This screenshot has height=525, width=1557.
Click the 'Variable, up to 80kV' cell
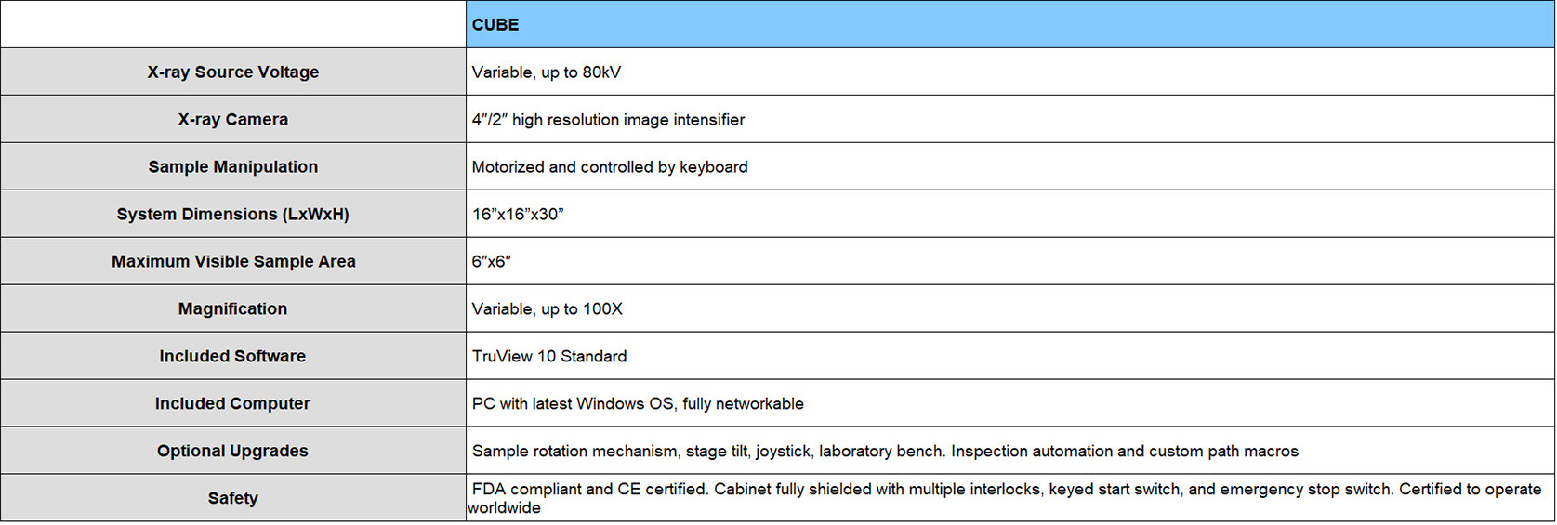click(1009, 72)
